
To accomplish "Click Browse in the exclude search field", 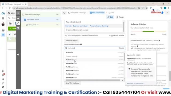I will pos(121,48).
